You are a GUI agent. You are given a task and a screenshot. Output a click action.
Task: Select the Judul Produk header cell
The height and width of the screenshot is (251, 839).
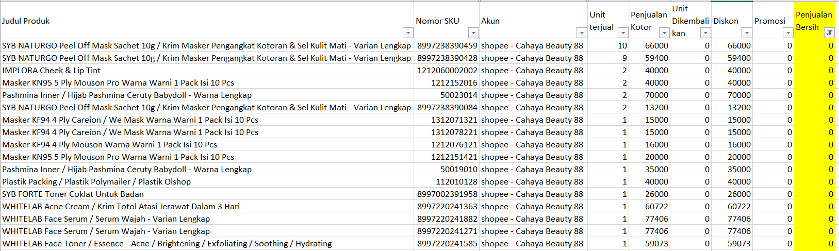pos(207,21)
